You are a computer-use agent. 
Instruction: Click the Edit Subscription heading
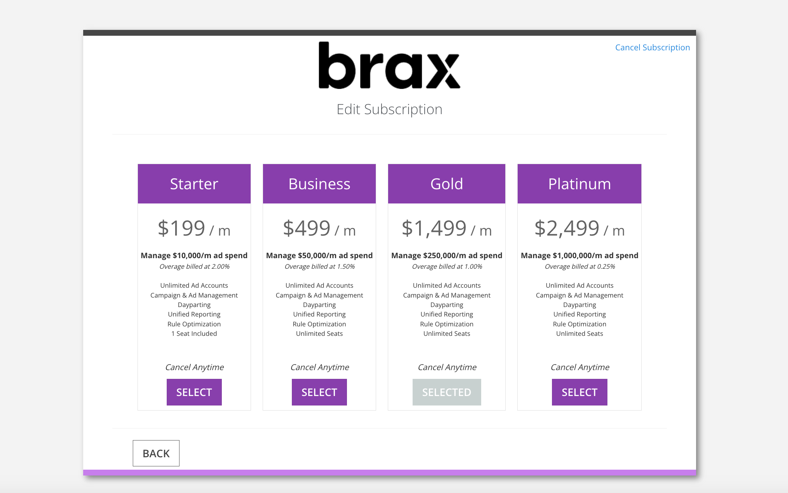click(389, 109)
